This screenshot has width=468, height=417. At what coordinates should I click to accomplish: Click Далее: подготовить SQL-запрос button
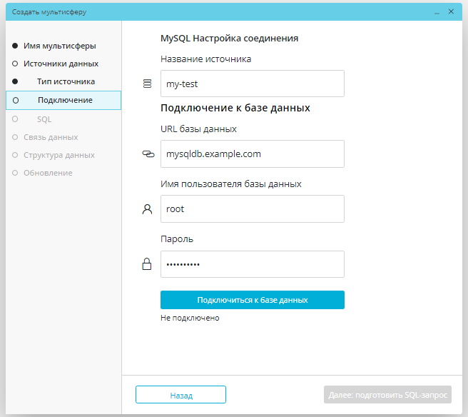click(387, 395)
